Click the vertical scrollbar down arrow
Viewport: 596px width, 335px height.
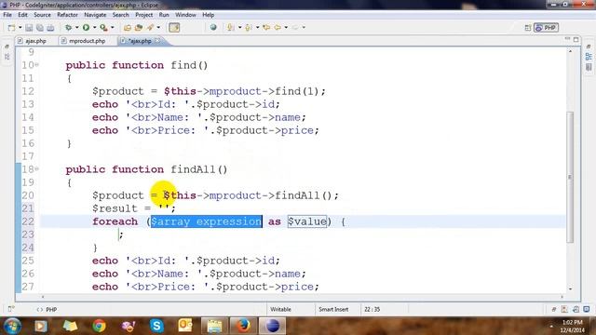[x=570, y=288]
